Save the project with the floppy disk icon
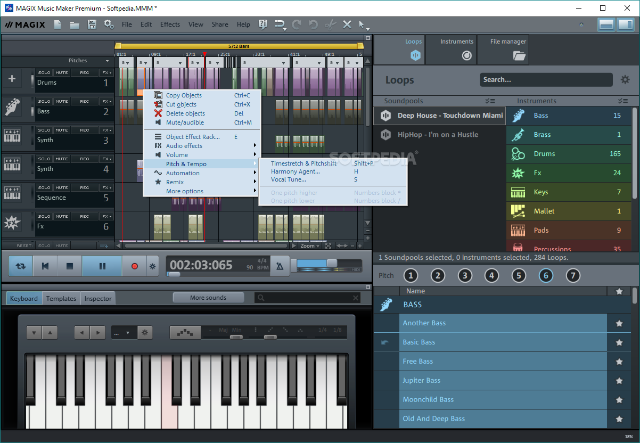The image size is (640, 443). pos(92,24)
